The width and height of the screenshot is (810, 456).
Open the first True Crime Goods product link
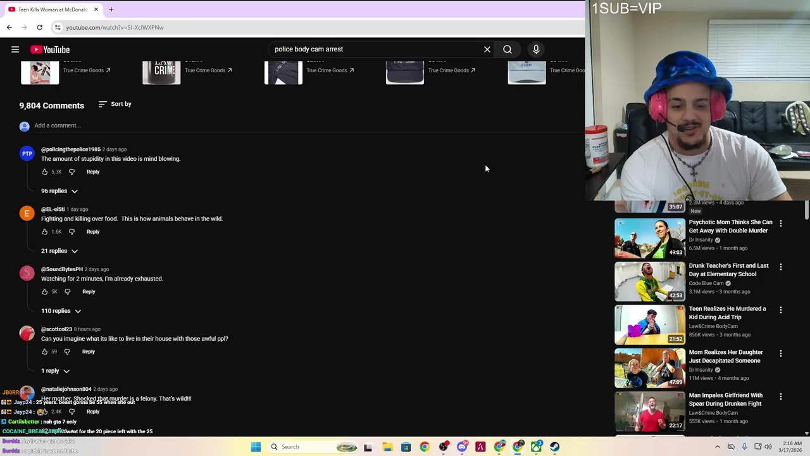pos(87,70)
